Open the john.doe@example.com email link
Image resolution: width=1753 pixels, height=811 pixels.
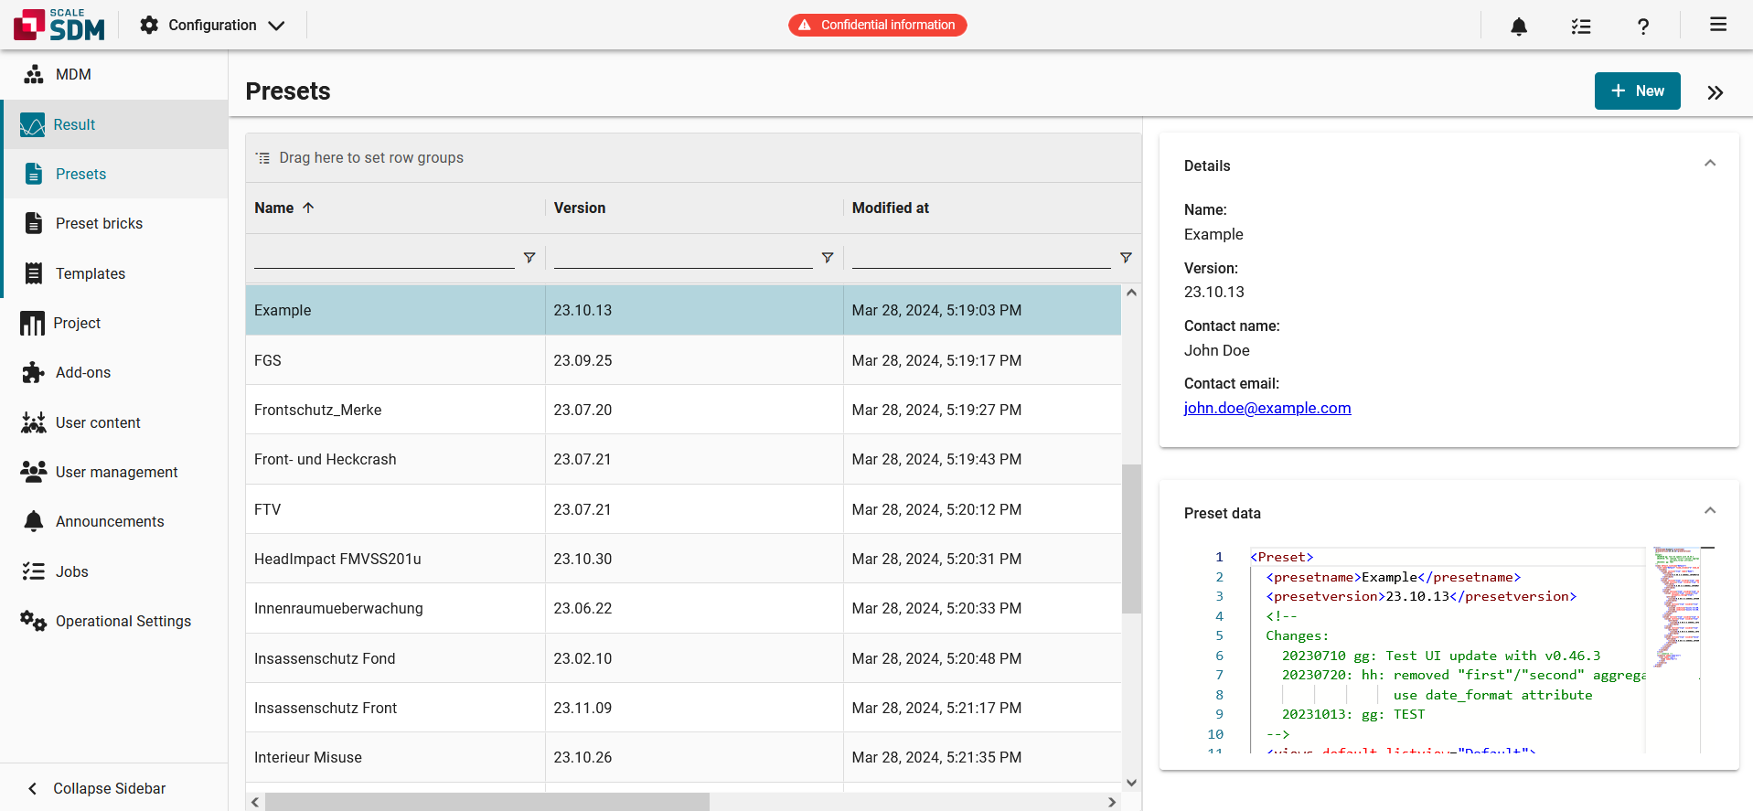click(1267, 408)
